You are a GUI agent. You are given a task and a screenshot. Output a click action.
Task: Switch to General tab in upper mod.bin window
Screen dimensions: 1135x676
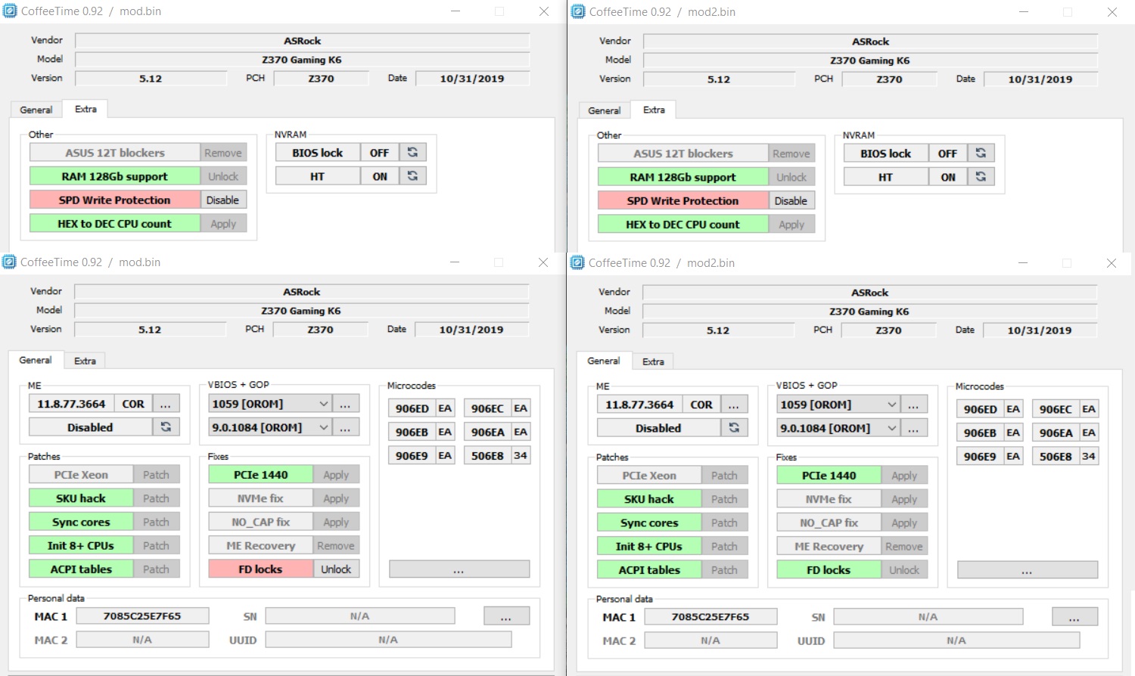(x=36, y=110)
